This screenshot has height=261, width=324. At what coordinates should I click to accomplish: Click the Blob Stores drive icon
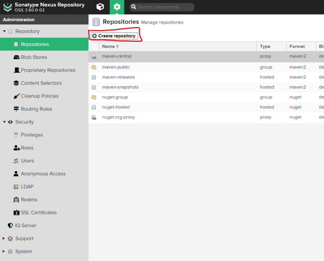click(x=16, y=57)
